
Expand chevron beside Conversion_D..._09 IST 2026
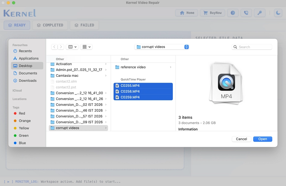tap(106, 122)
